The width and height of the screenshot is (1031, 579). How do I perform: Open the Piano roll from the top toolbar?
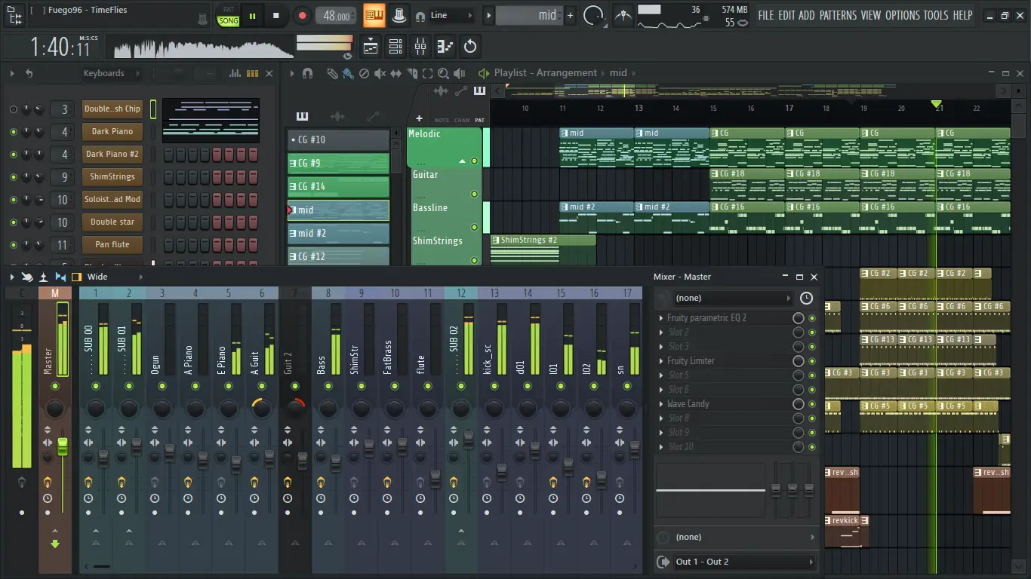[x=445, y=46]
